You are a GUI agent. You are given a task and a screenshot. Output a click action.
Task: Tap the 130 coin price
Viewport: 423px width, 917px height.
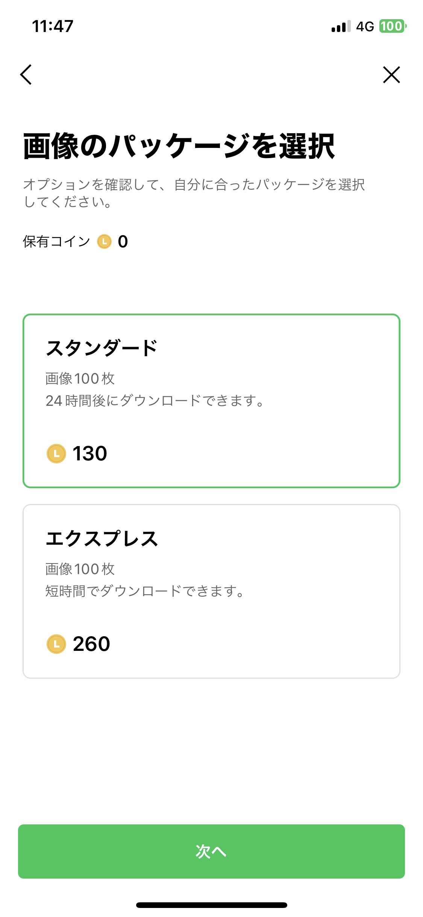(x=90, y=453)
